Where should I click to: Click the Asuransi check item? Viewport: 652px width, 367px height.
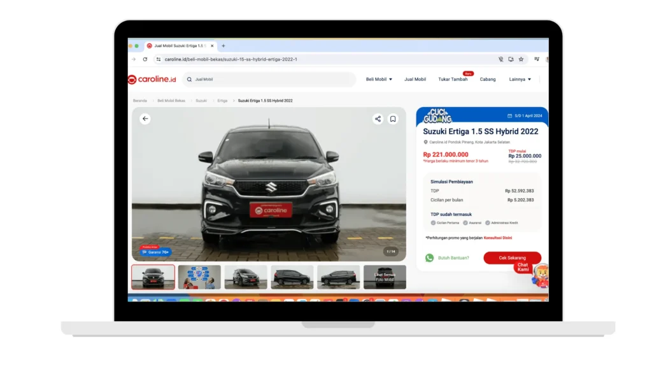coord(472,223)
